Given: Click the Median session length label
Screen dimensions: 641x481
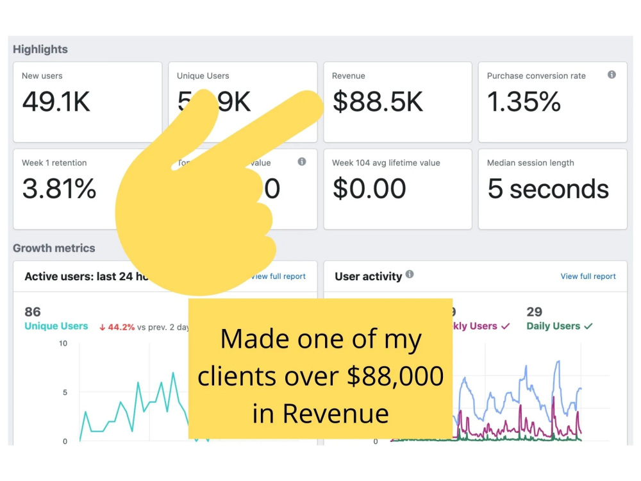Looking at the screenshot, I should 531,163.
